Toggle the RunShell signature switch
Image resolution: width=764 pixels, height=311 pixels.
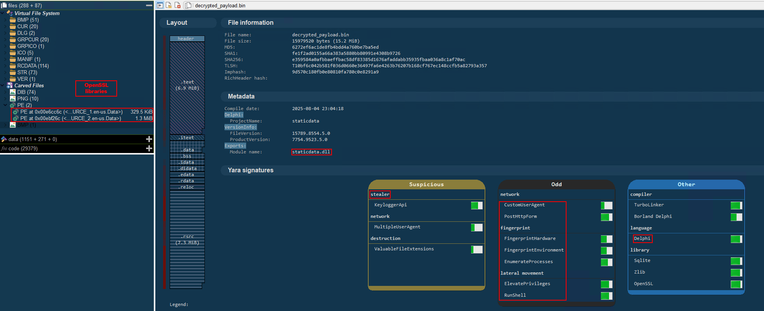tap(606, 296)
